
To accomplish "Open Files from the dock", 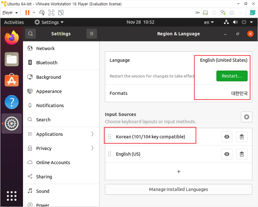I will pyautogui.click(x=12, y=59).
